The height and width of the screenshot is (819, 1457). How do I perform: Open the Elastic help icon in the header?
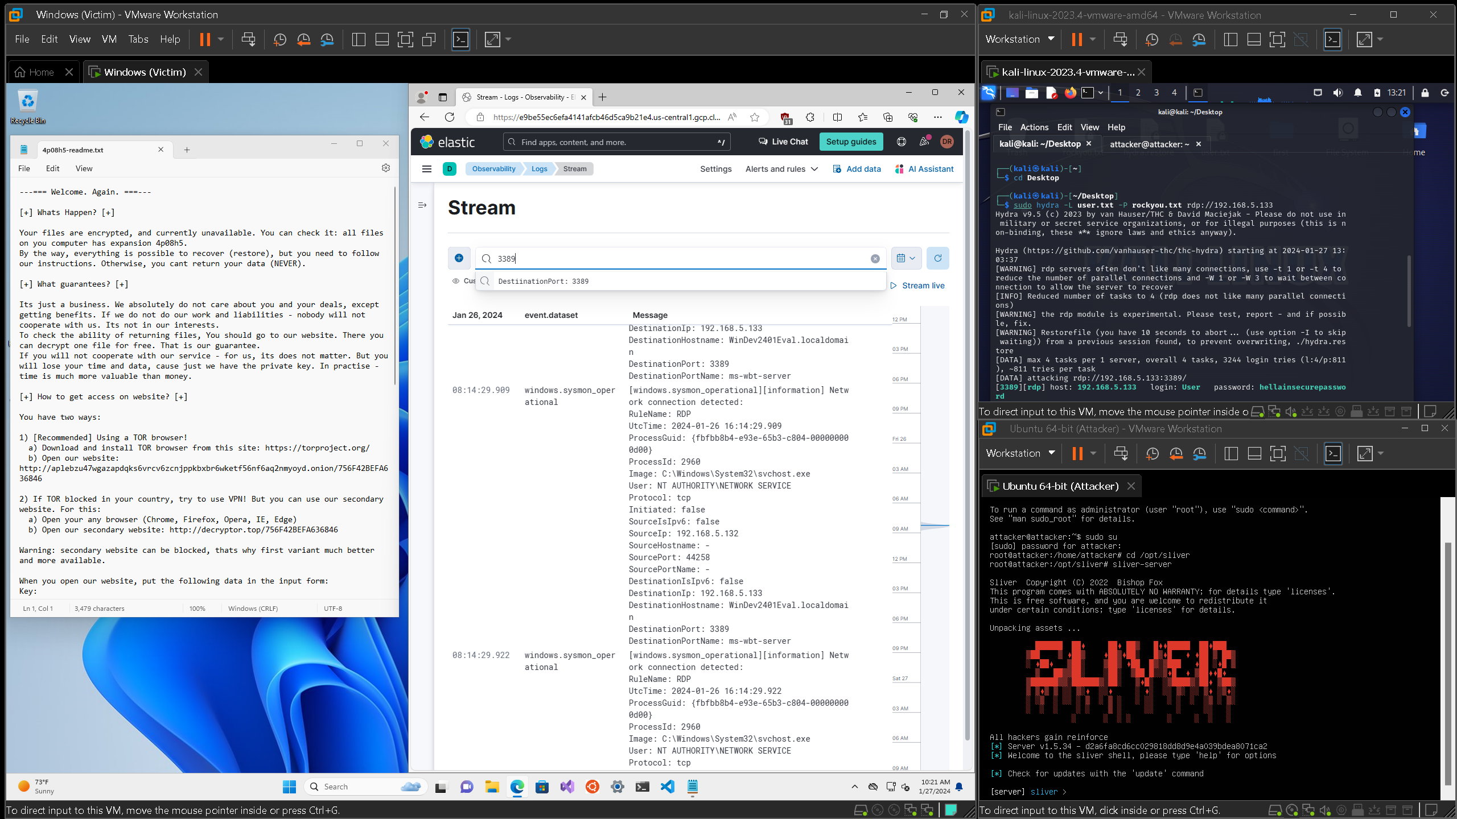point(902,142)
